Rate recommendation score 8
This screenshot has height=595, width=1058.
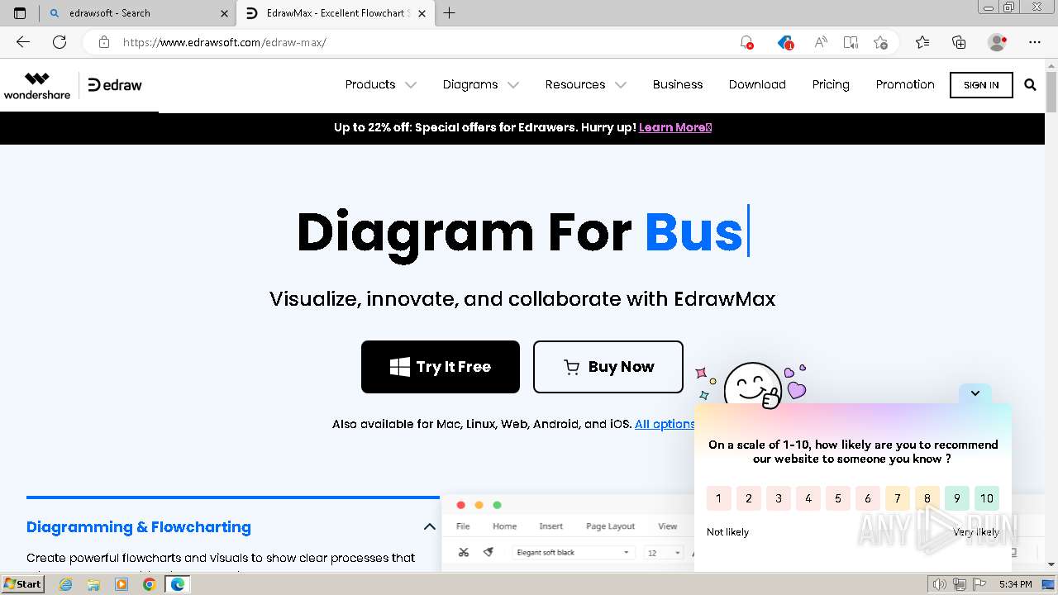coord(927,498)
